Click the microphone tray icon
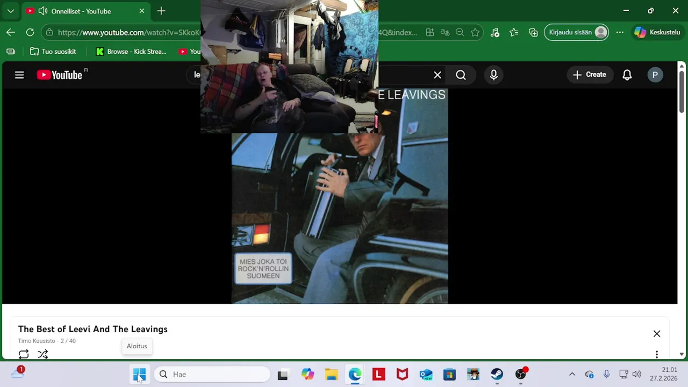 [x=606, y=374]
